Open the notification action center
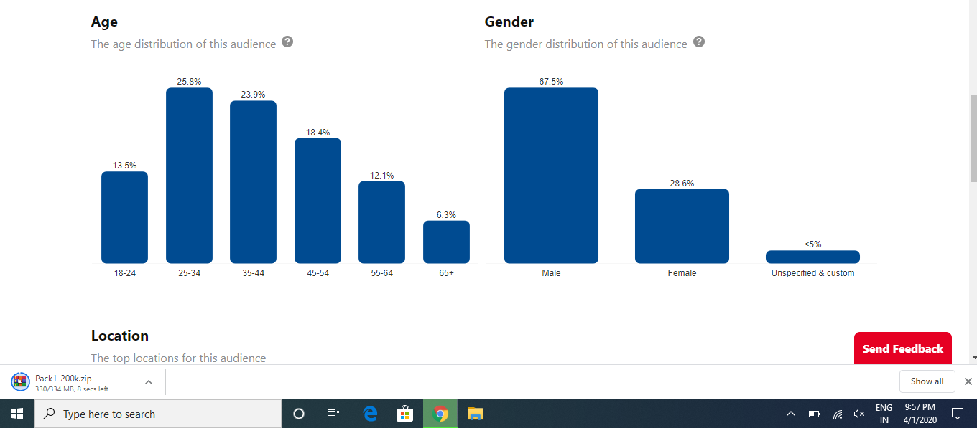The width and height of the screenshot is (977, 428). [x=957, y=414]
